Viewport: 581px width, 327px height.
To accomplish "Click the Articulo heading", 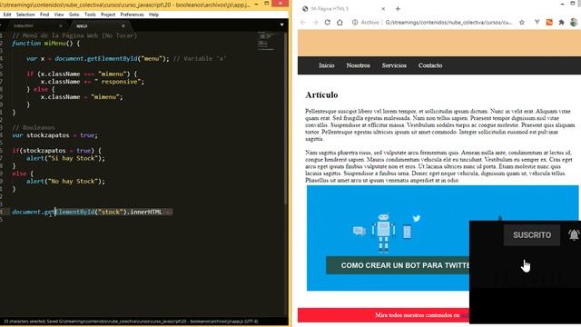I will (321, 94).
